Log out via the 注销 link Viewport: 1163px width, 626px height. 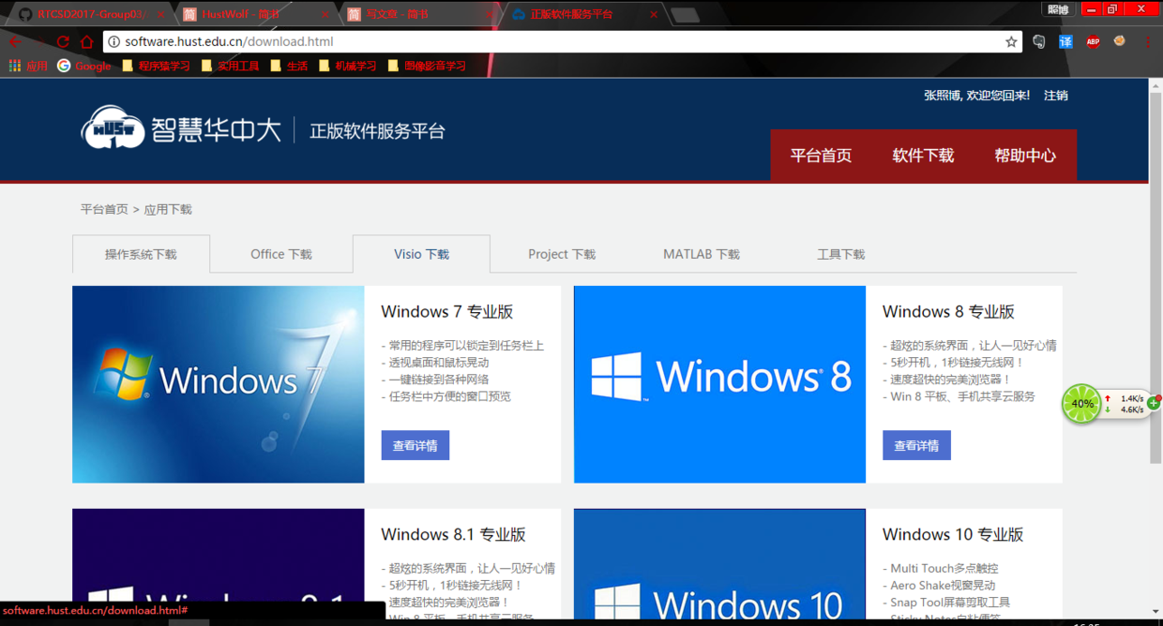[x=1056, y=96]
